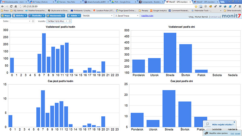Viewport: 242px width, 136px height.
Task: Click the Šofér driver input field
Action: tap(21, 21)
